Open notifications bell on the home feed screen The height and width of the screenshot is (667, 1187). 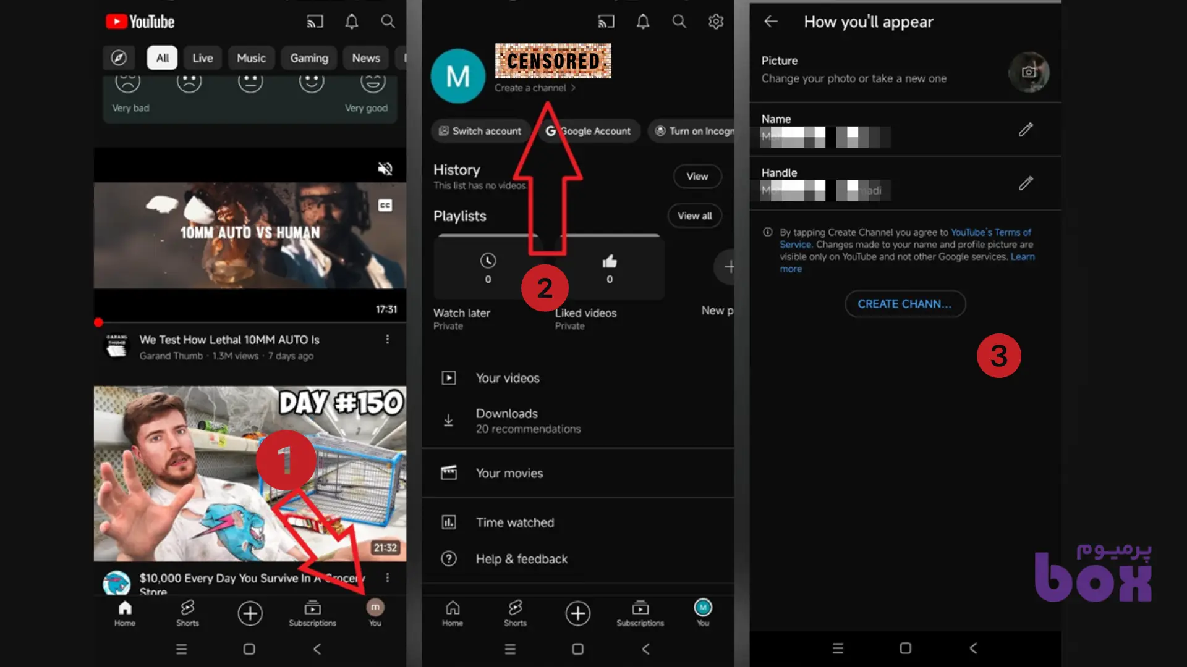352,22
